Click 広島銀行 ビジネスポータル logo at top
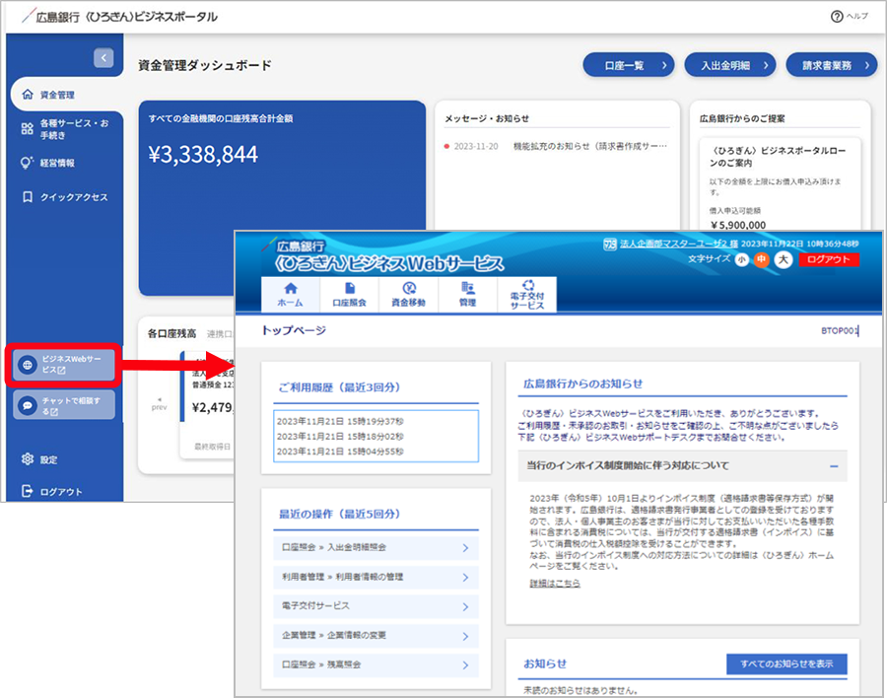Image resolution: width=887 pixels, height=698 pixels. click(119, 17)
